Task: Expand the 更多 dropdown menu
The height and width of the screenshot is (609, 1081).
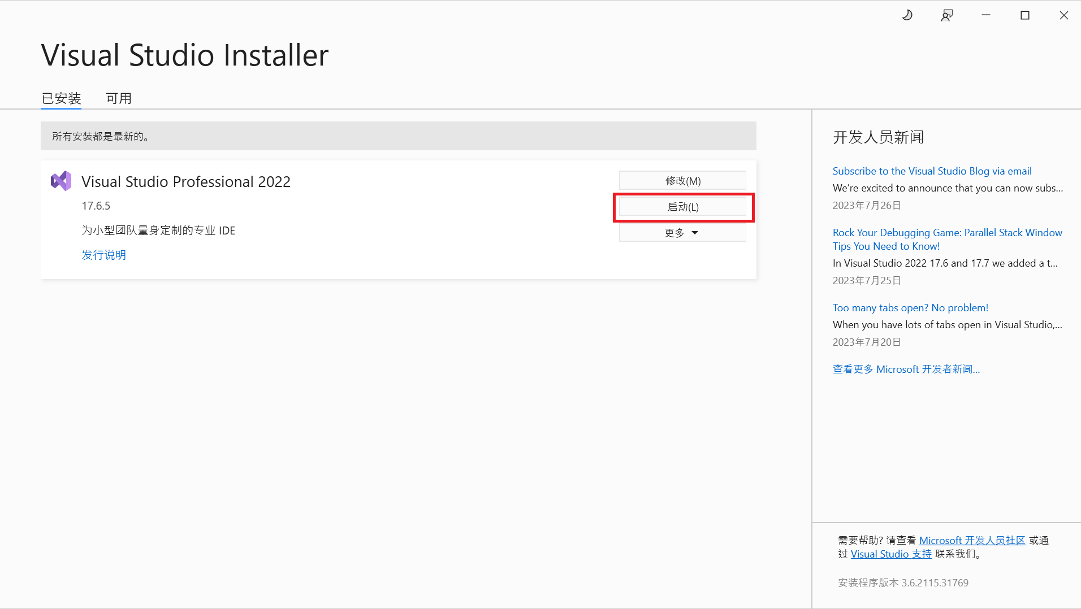Action: 682,233
